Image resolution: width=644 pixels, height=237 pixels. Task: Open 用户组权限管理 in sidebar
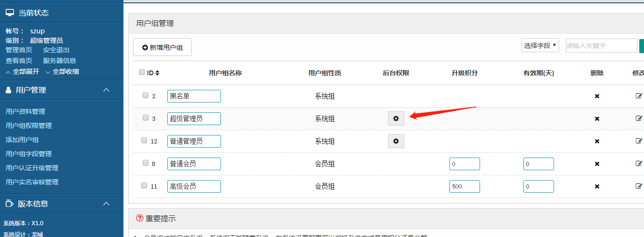point(29,126)
